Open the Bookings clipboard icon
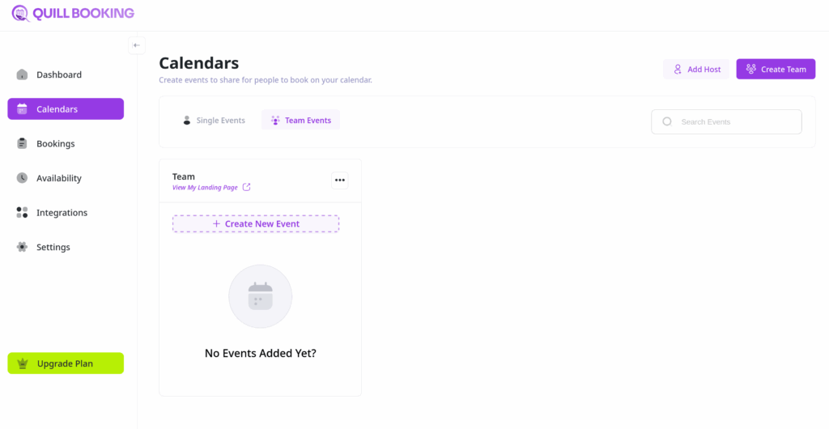 (22, 143)
